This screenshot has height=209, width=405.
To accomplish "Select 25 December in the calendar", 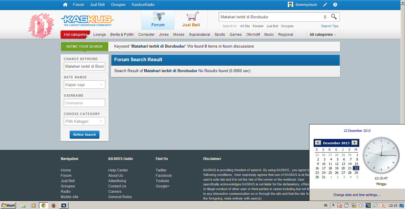I will click(330, 173).
